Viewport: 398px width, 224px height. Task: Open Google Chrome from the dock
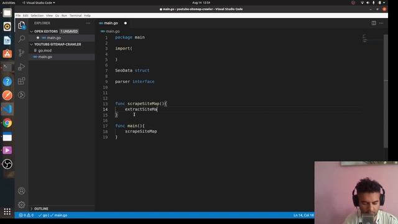point(7,123)
